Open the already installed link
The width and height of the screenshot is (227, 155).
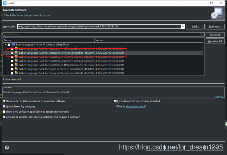pyautogui.click(x=135, y=107)
